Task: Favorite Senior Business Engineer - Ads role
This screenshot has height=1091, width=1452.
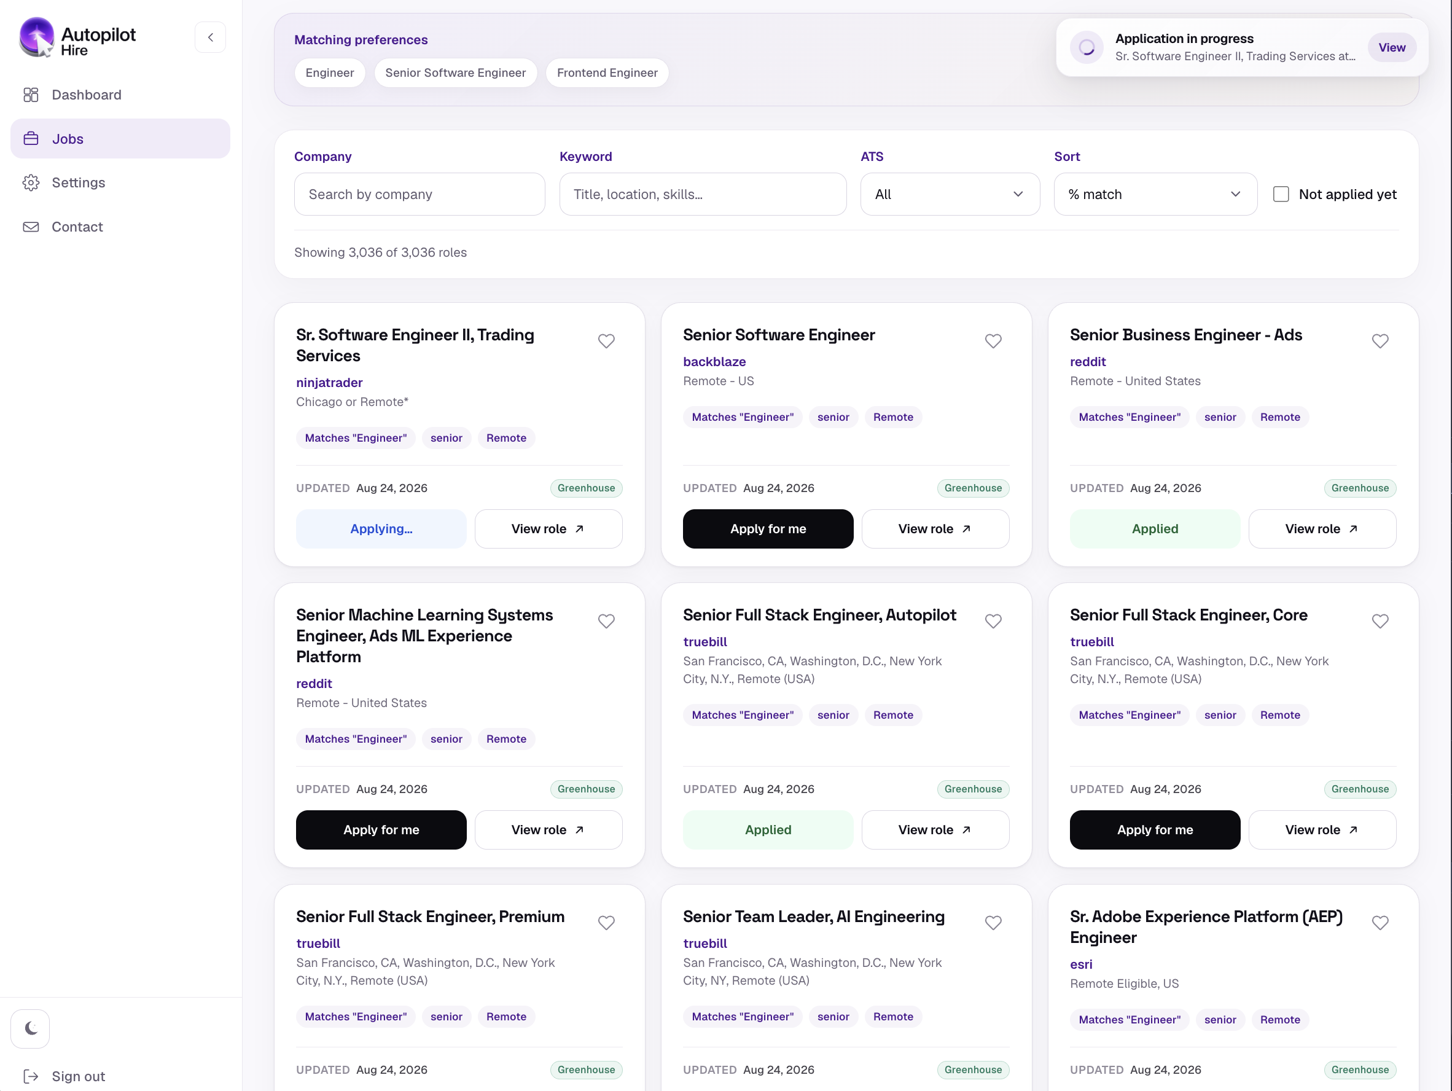Action: tap(1380, 341)
